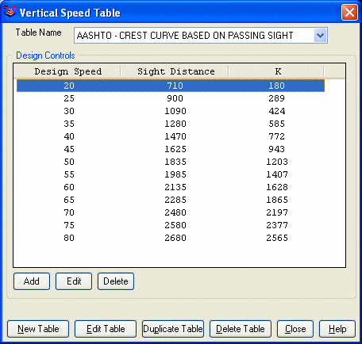
Task: Click the Design Speed column header
Action: tap(68, 71)
